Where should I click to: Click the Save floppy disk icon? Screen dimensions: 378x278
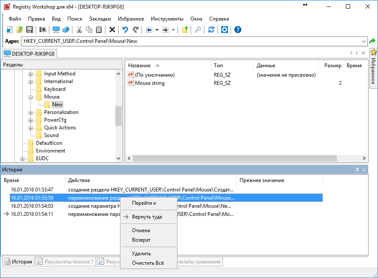(x=30, y=30)
